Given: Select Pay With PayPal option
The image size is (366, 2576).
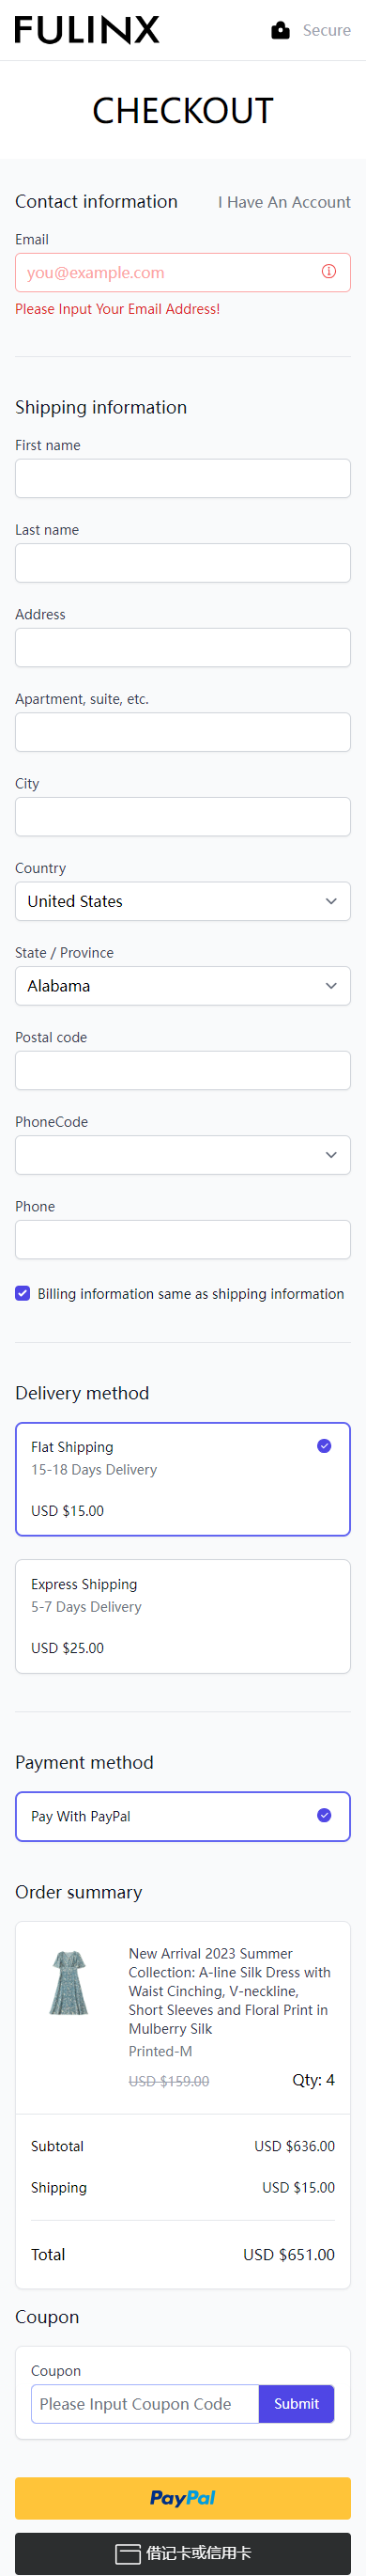Looking at the screenshot, I should [x=182, y=1815].
